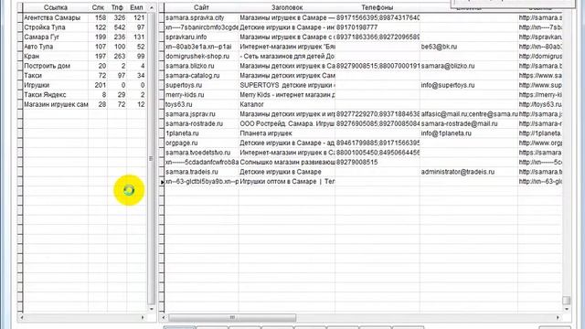The height and width of the screenshot is (329, 585).
Task: Click the toys63.ru site cell
Action: coord(201,105)
